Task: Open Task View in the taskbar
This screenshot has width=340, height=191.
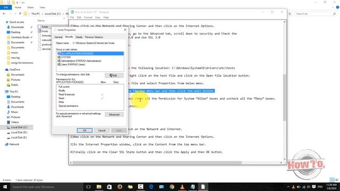Action: (88, 187)
